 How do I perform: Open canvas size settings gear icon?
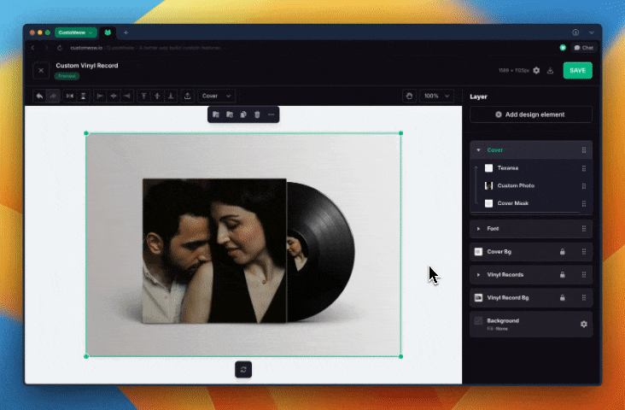(x=536, y=70)
